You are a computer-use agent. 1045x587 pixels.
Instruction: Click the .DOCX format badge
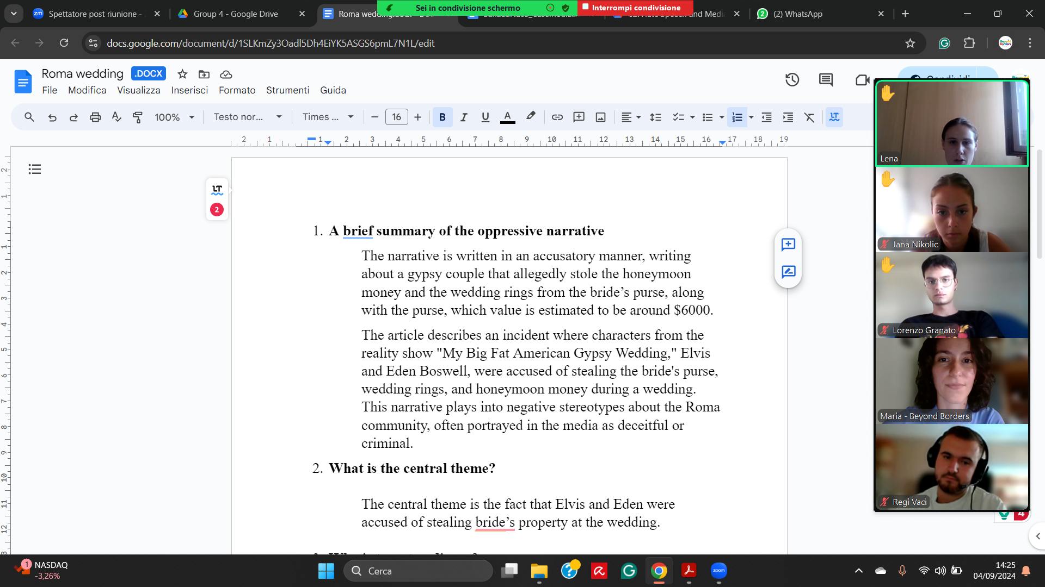[148, 73]
